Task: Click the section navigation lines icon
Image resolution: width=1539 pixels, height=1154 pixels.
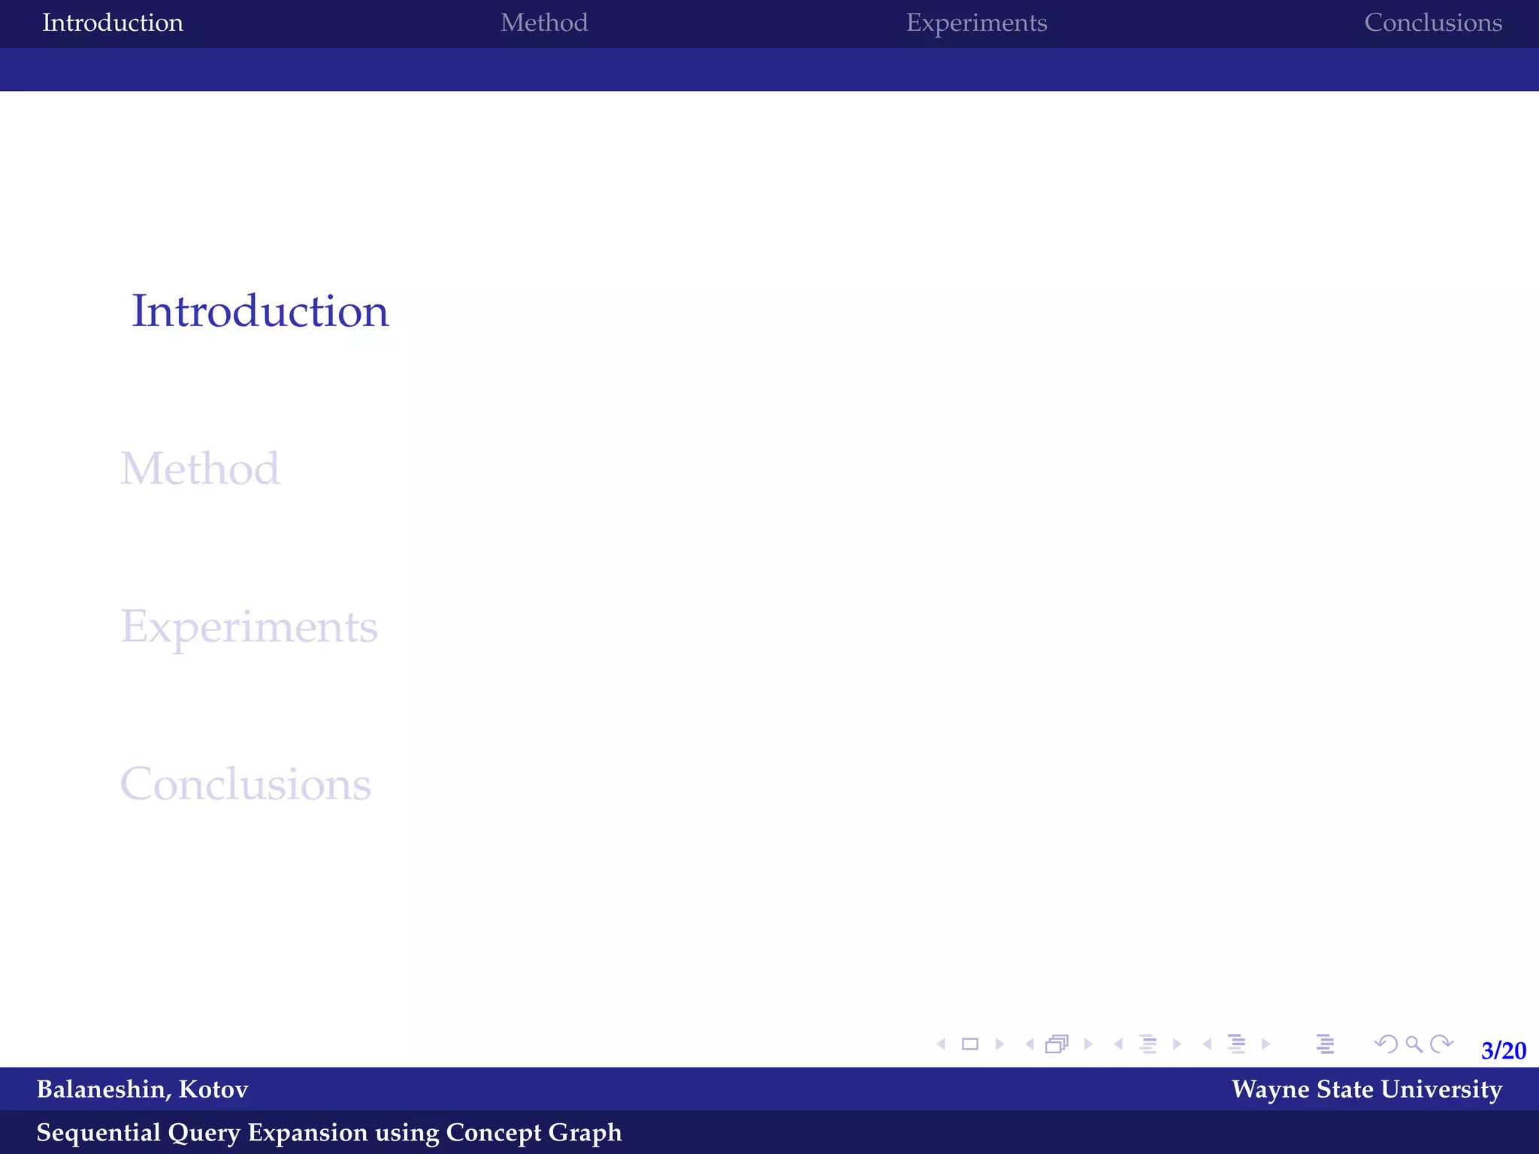Action: click(1236, 1044)
